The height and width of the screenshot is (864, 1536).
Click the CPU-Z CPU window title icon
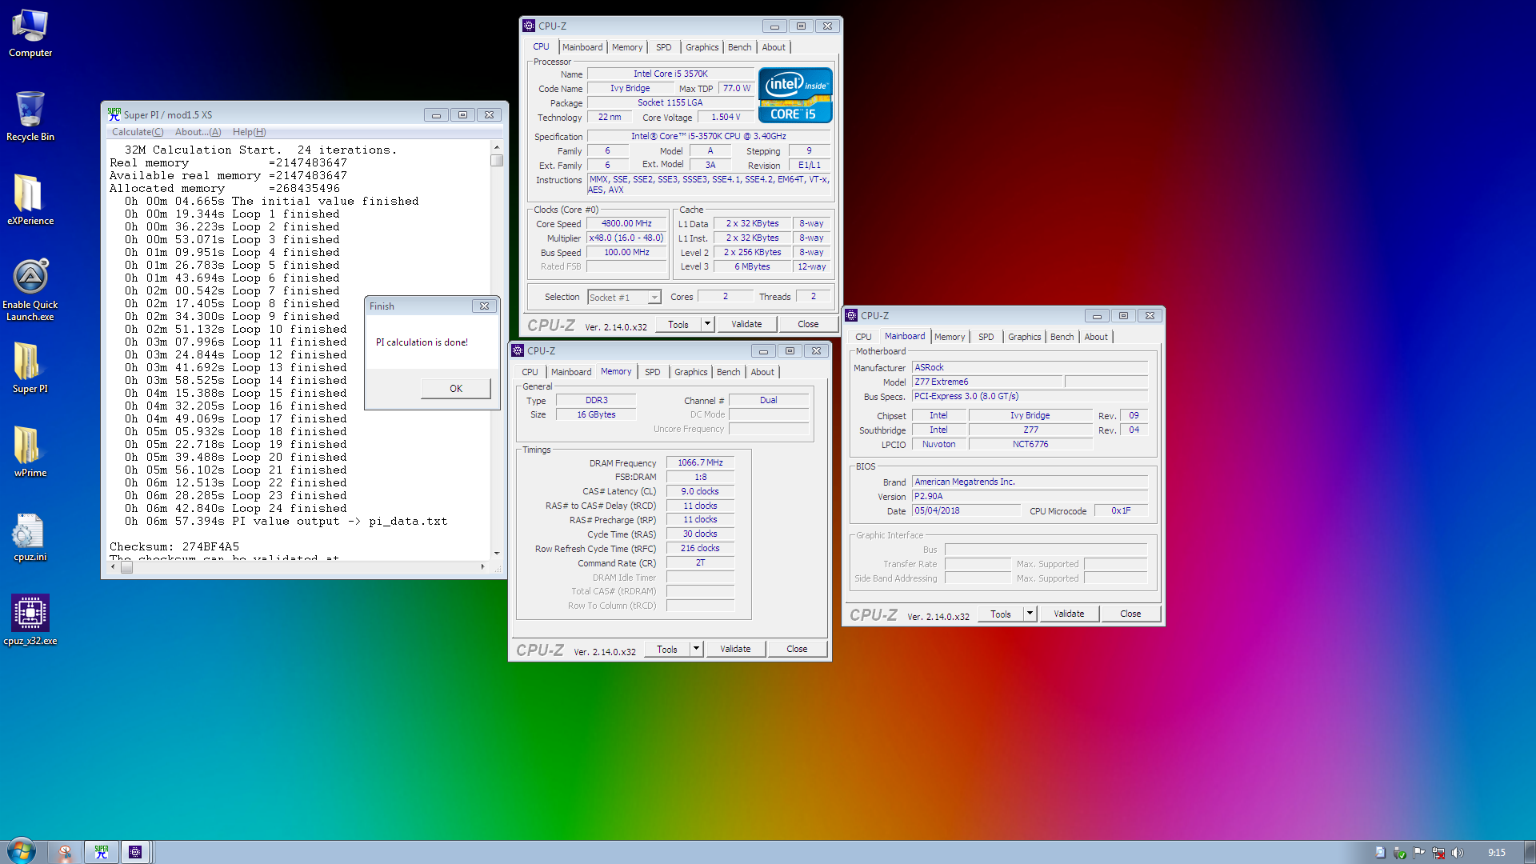pos(529,26)
